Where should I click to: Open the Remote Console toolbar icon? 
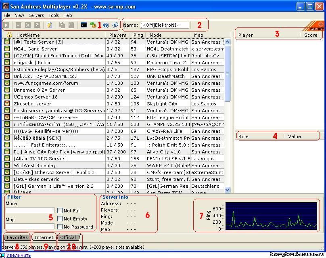click(x=84, y=25)
